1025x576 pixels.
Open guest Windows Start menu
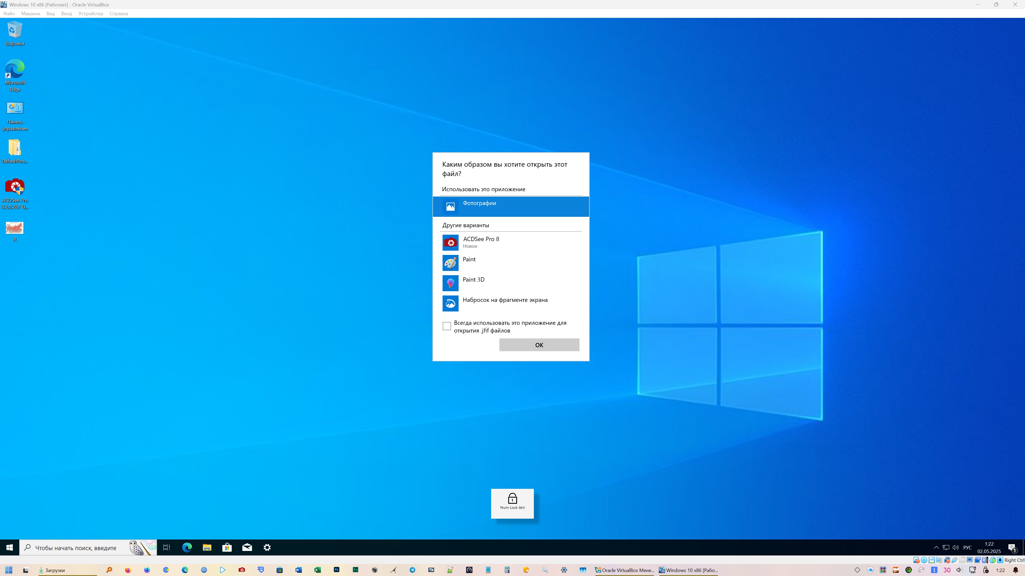[9, 547]
